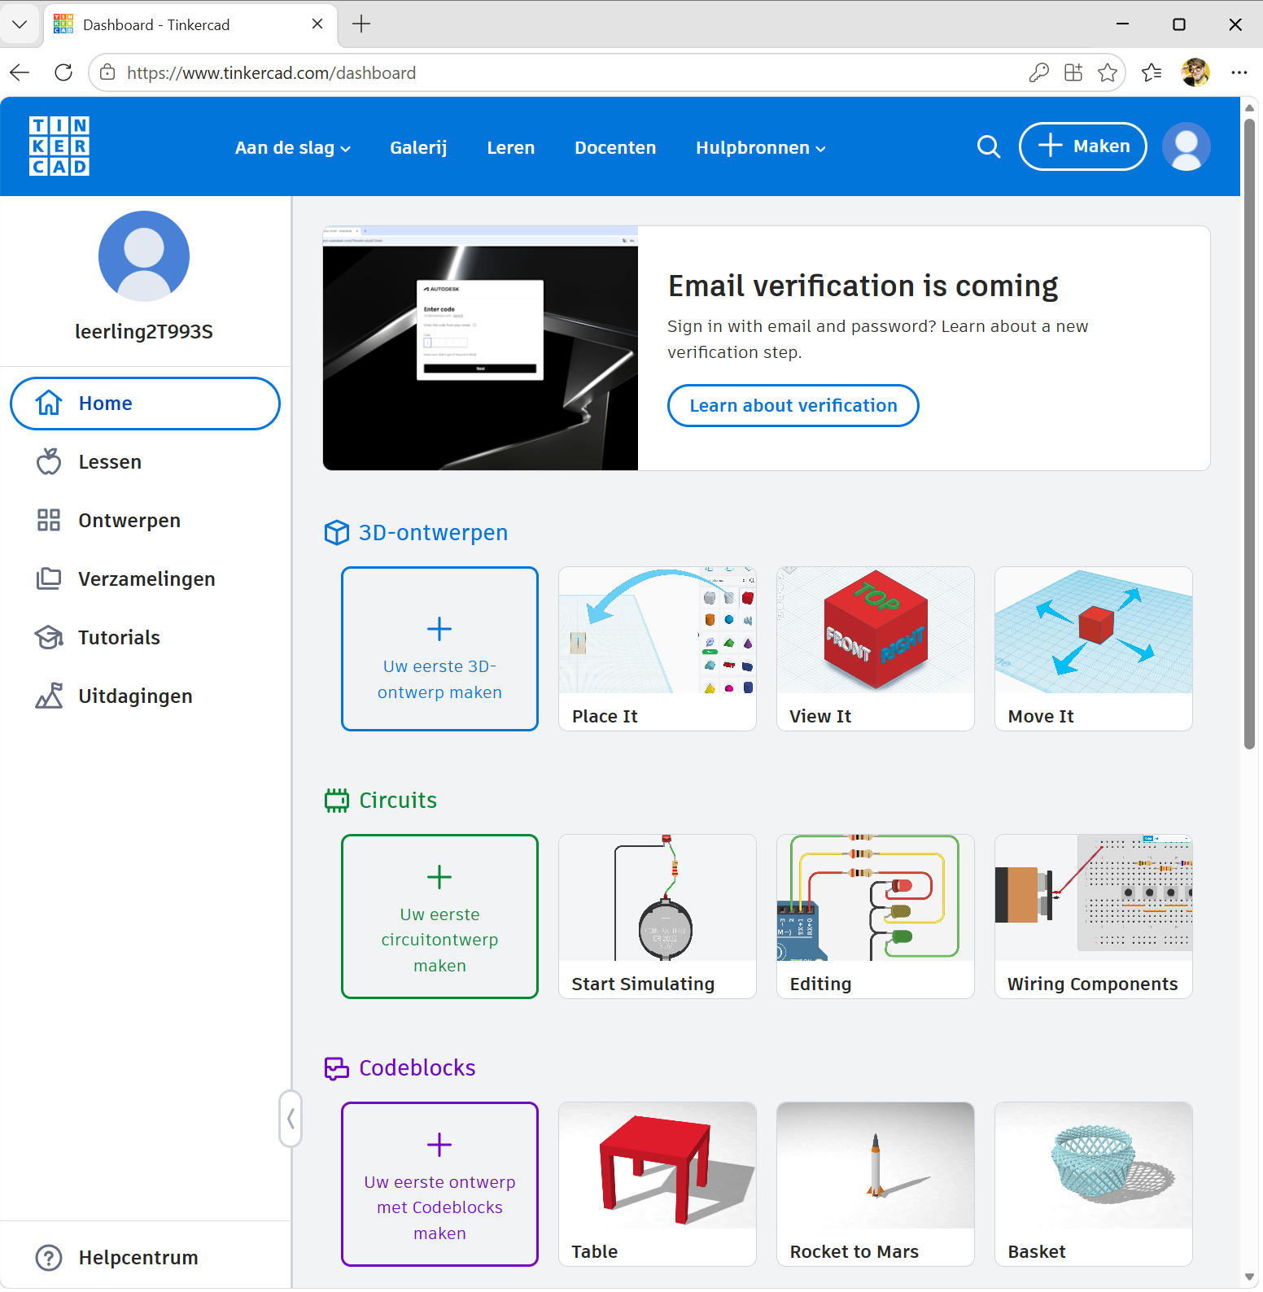Collapse the left sidebar panel
The height and width of the screenshot is (1292, 1263).
pyautogui.click(x=291, y=1119)
